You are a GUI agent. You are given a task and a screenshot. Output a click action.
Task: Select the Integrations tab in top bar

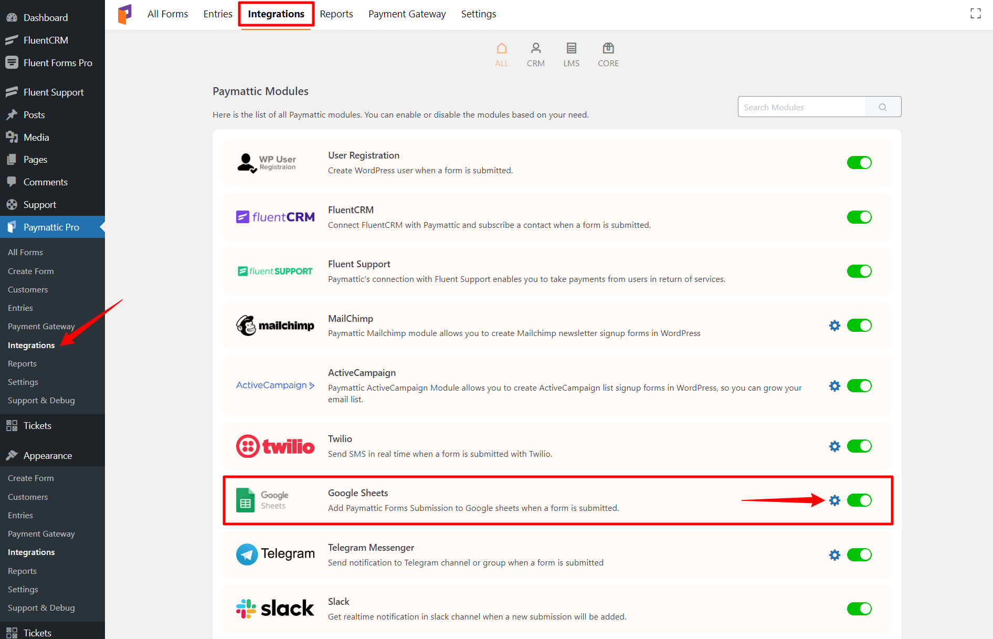click(x=276, y=14)
